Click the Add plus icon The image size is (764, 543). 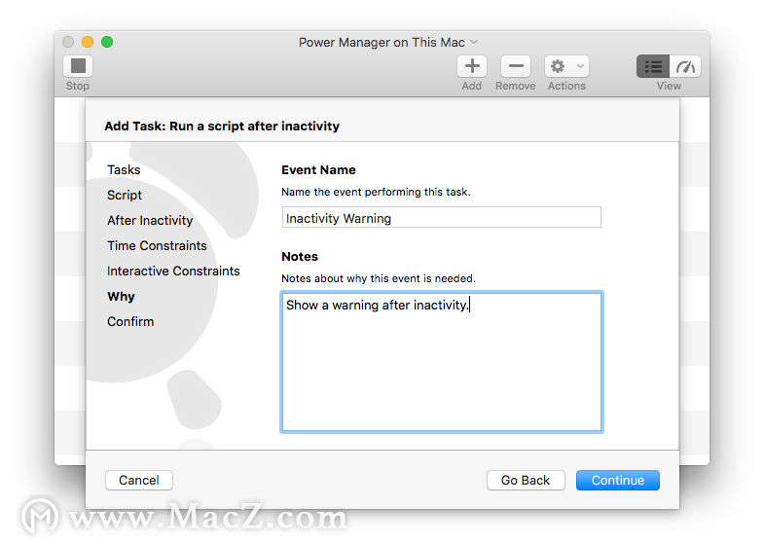click(472, 66)
